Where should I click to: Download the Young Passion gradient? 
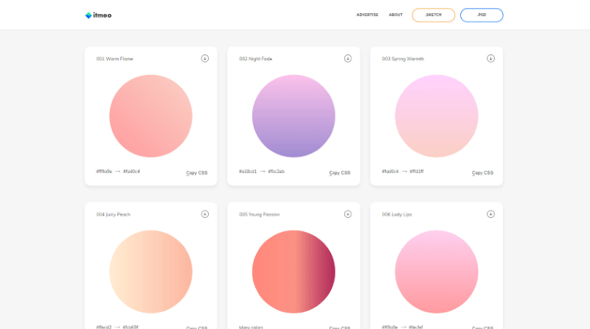(x=347, y=214)
